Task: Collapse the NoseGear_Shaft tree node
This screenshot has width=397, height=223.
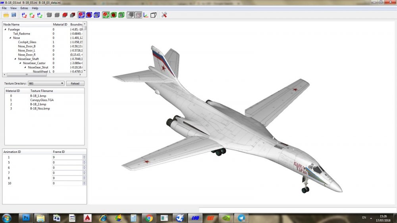Action: point(15,59)
